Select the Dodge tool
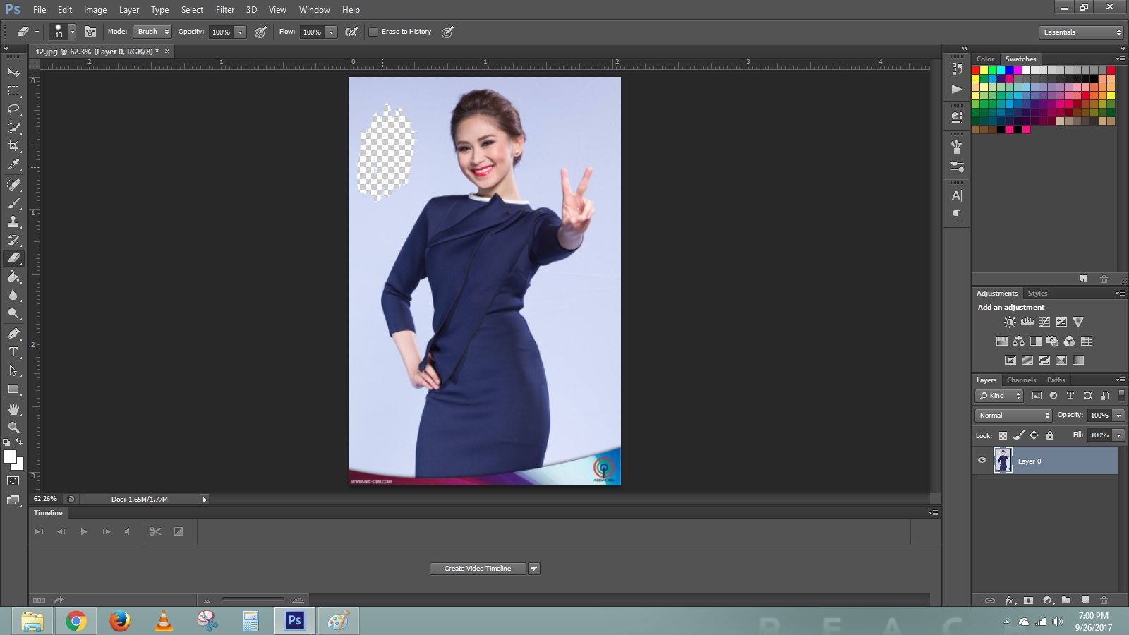The width and height of the screenshot is (1129, 635). pos(13,313)
